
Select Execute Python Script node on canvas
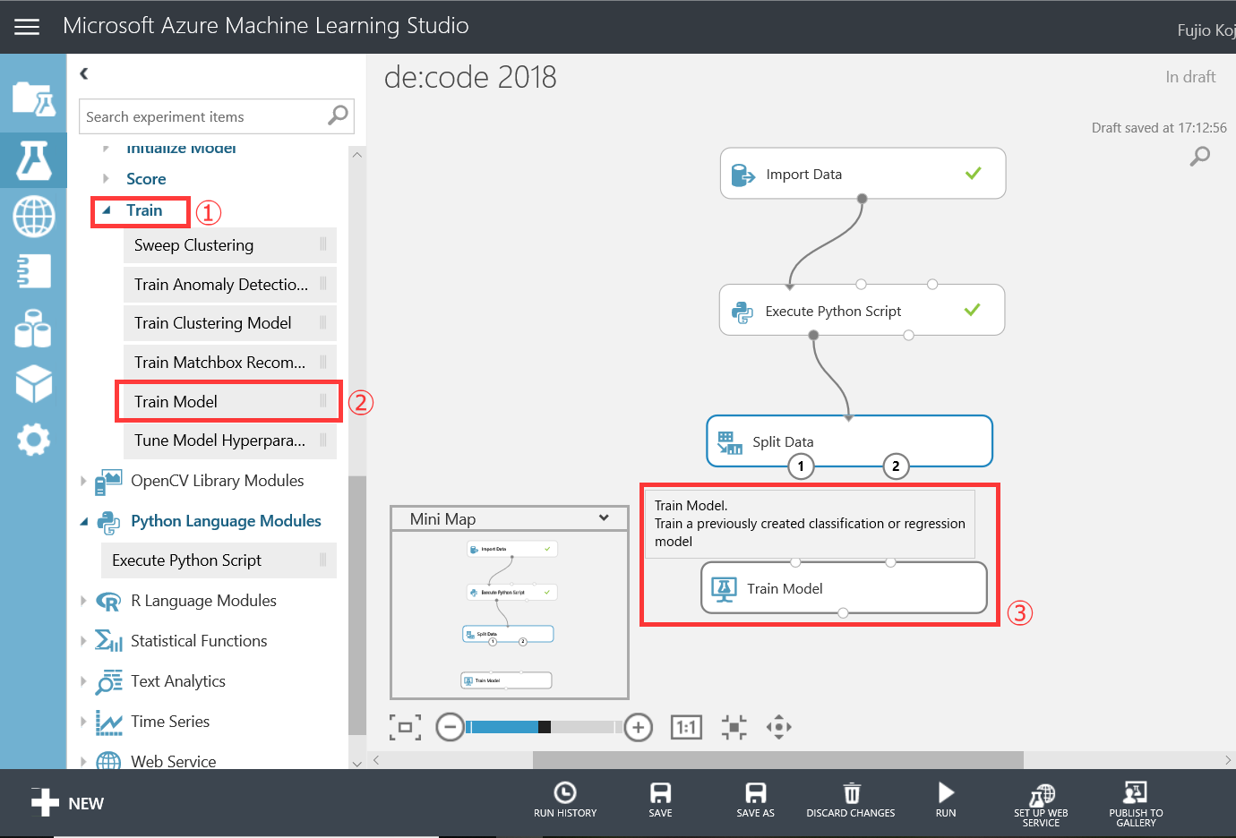tap(862, 311)
